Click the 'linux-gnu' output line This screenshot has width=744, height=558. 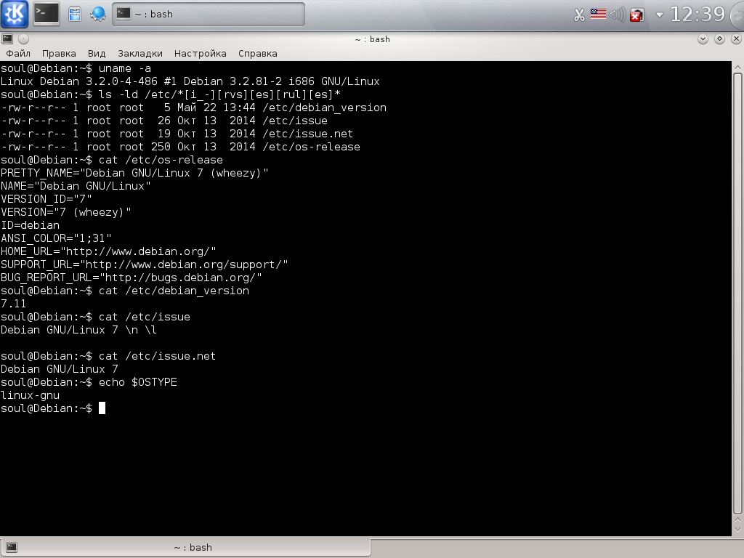[x=30, y=395]
